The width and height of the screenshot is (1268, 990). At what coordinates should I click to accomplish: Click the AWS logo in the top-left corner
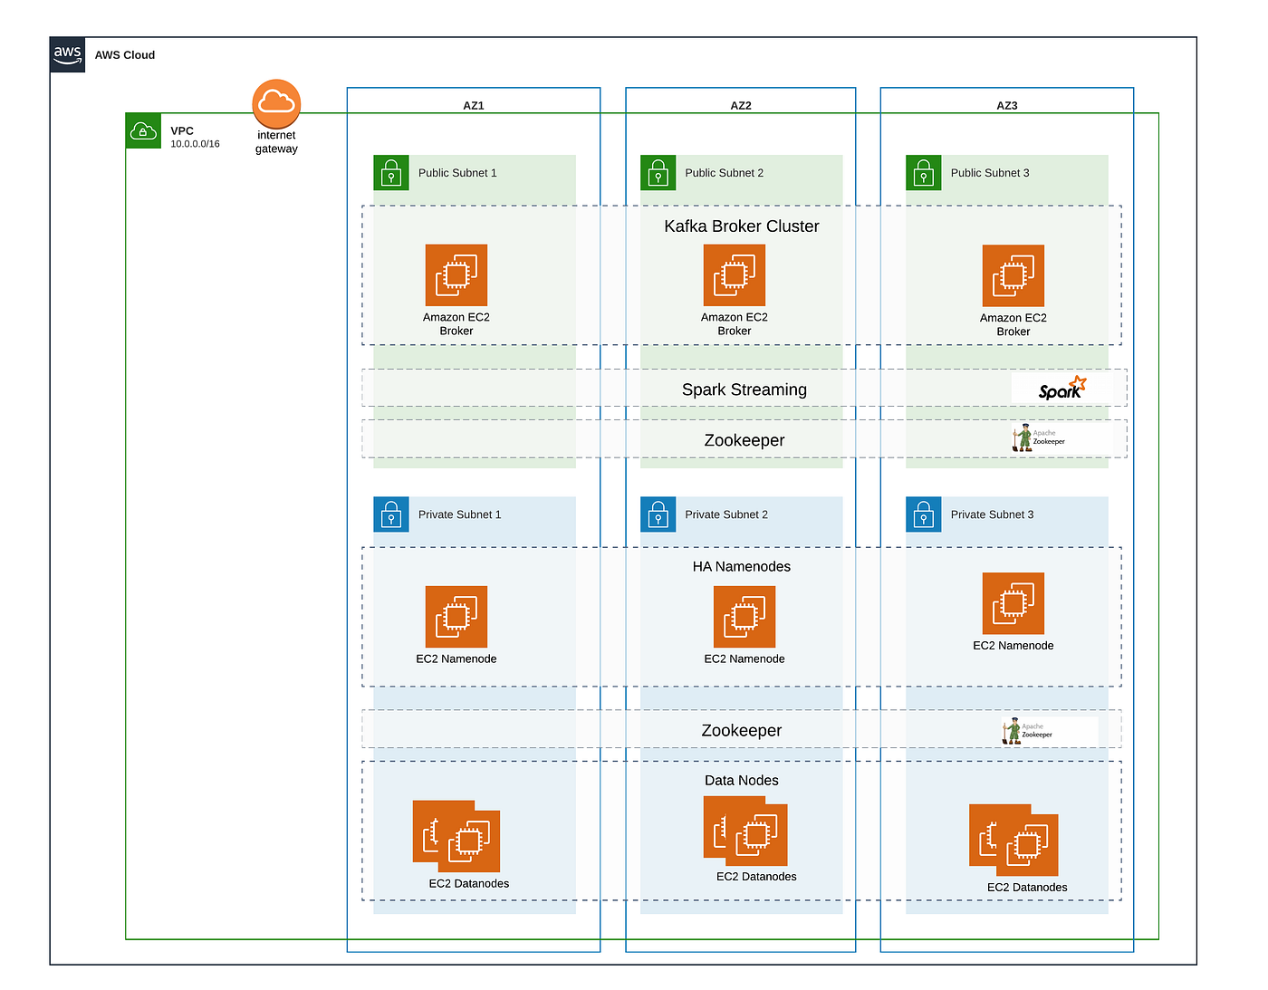click(x=67, y=54)
